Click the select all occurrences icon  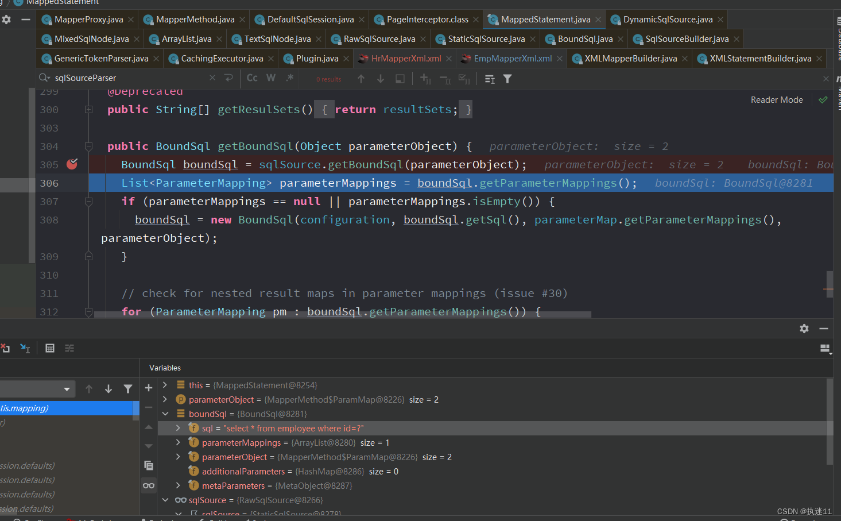[x=400, y=79]
